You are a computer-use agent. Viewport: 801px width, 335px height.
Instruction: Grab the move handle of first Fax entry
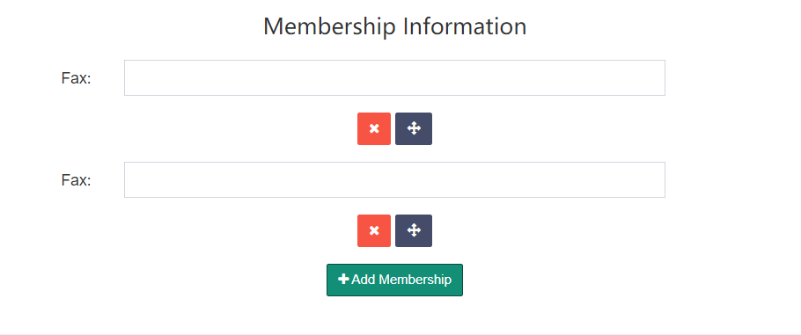[x=414, y=128]
